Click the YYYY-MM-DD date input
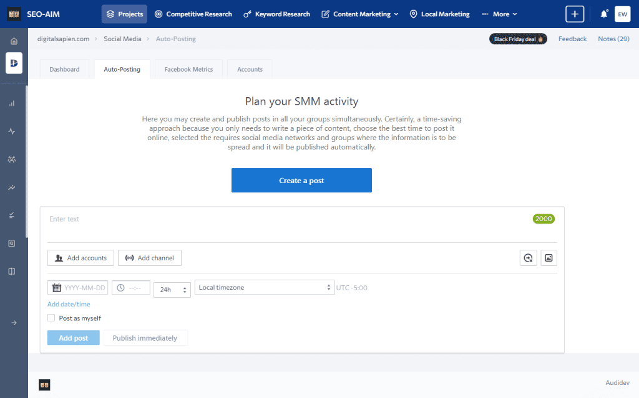Screen dimensions: 639x398 (78, 288)
